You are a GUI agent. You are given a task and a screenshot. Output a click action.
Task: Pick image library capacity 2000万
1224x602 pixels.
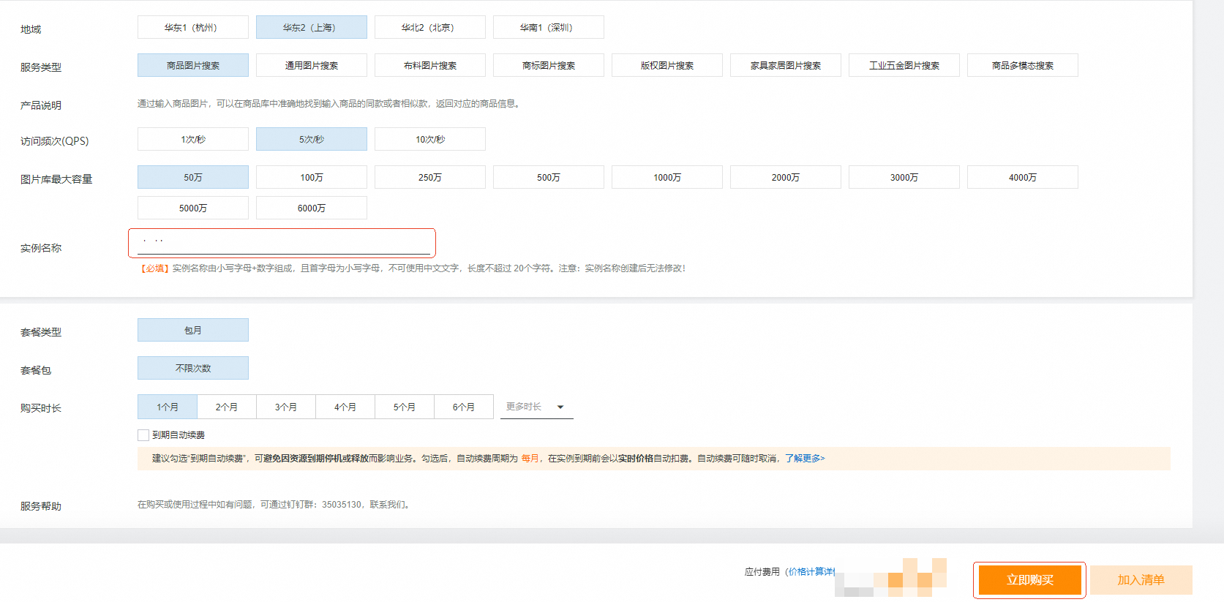pyautogui.click(x=786, y=177)
